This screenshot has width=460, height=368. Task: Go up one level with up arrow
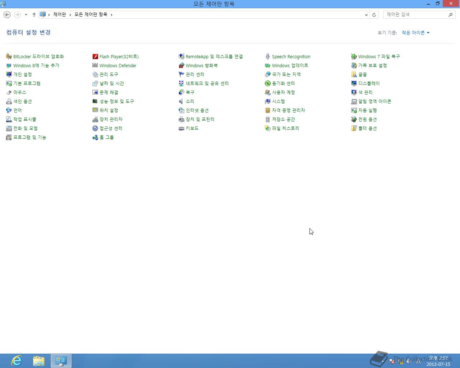pos(34,15)
